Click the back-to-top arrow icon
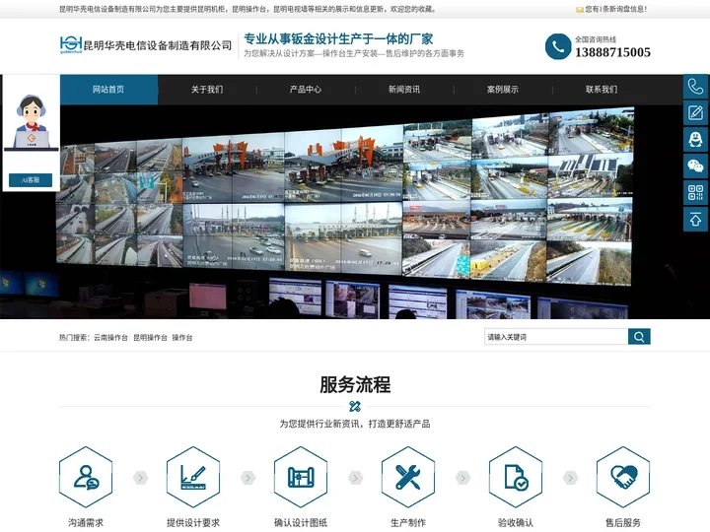The width and height of the screenshot is (710, 532). coord(696,220)
